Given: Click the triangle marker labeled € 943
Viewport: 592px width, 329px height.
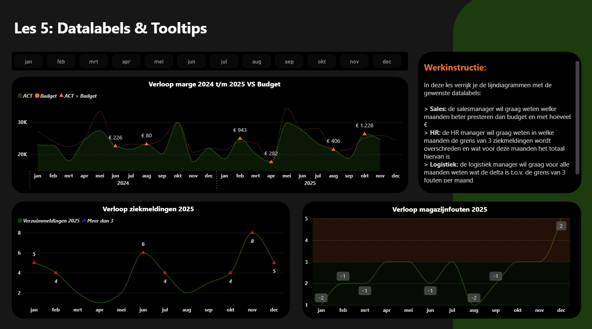Looking at the screenshot, I should 240,138.
